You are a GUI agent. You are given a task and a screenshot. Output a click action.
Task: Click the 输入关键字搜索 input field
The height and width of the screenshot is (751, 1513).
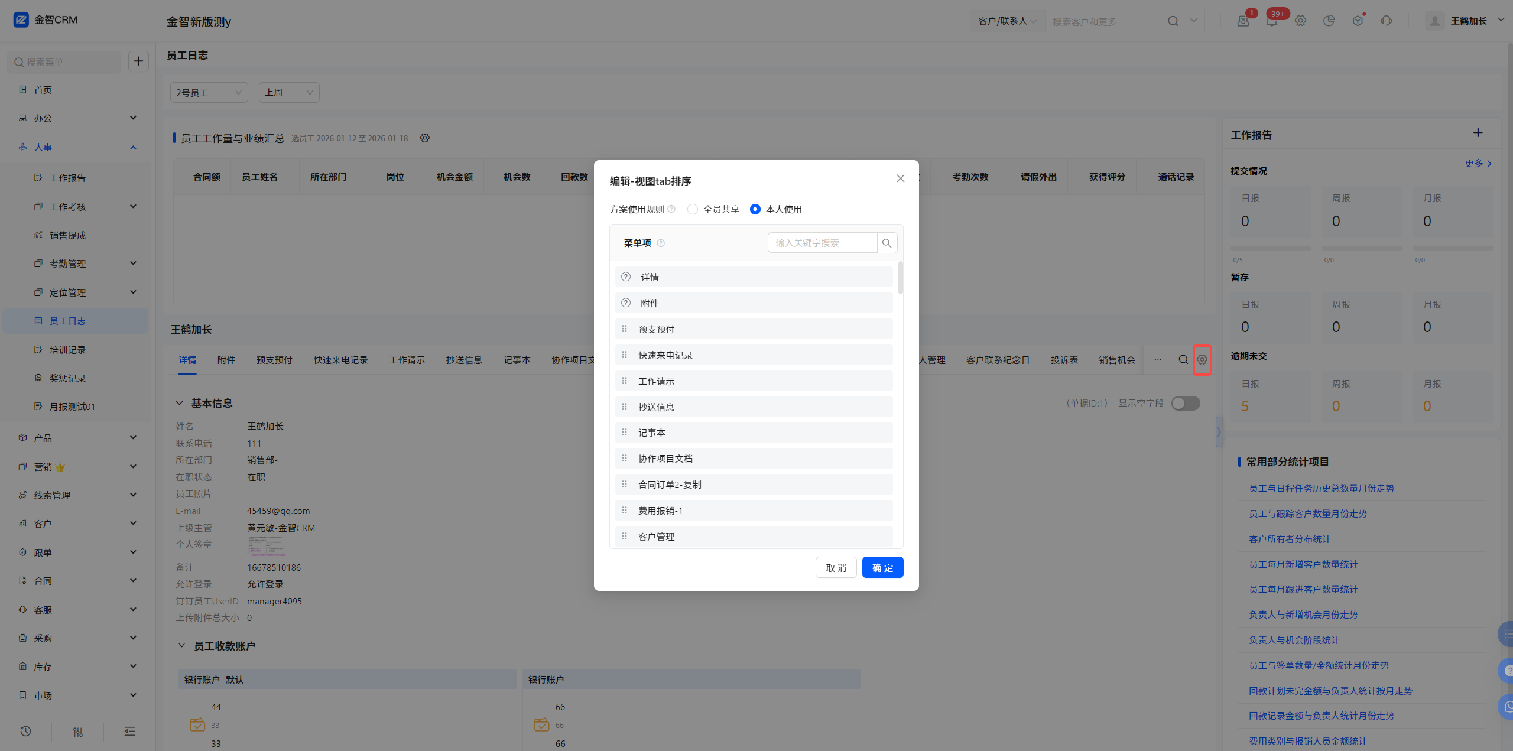tap(823, 243)
